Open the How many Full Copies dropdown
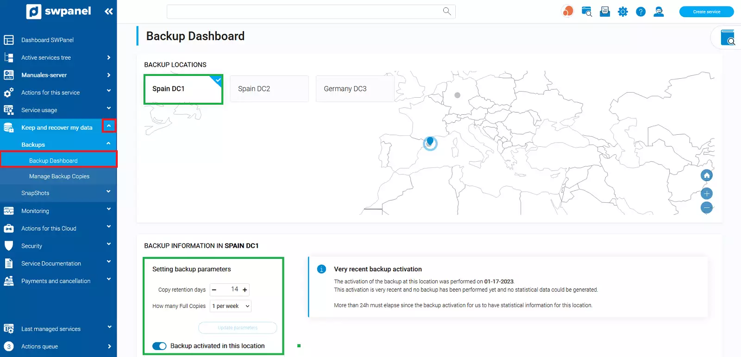Viewport: 741px width, 357px height. click(x=231, y=306)
